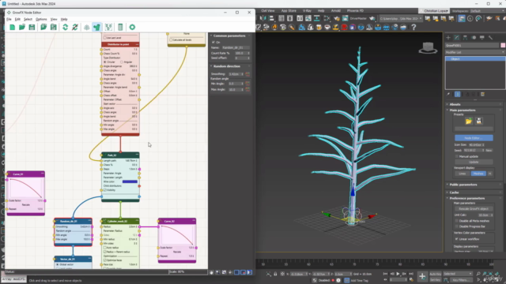Toggle the Visibility checkbox in Path node
506x284 pixels.
coord(105,190)
